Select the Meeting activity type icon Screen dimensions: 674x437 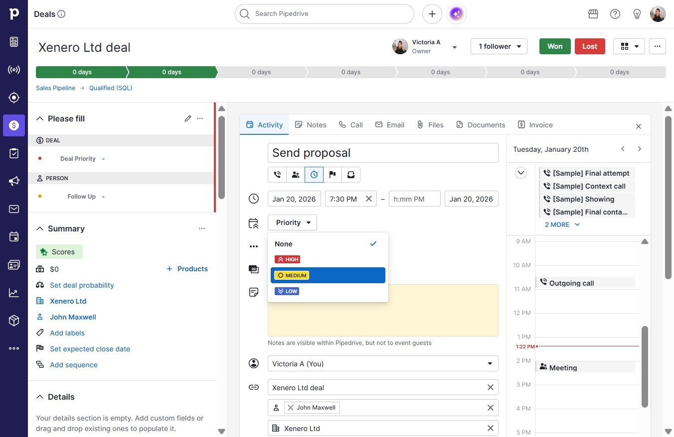click(296, 175)
